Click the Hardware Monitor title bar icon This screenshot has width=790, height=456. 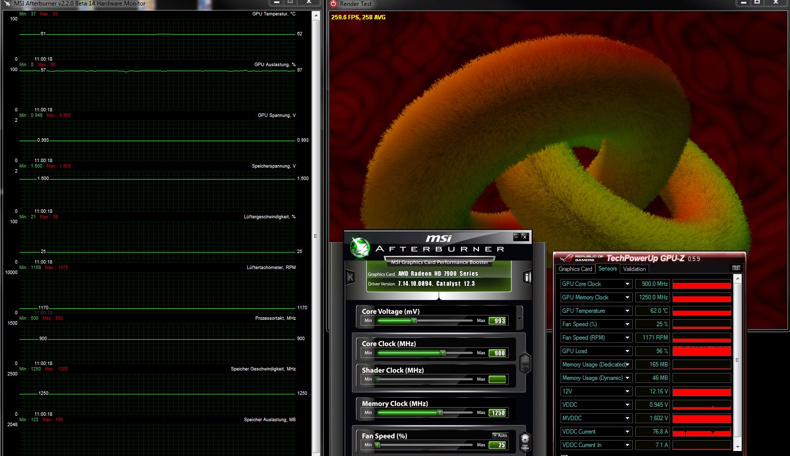(7, 3)
